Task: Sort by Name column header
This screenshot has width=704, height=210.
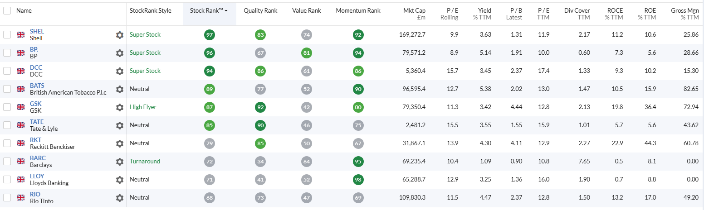Action: click(24, 10)
